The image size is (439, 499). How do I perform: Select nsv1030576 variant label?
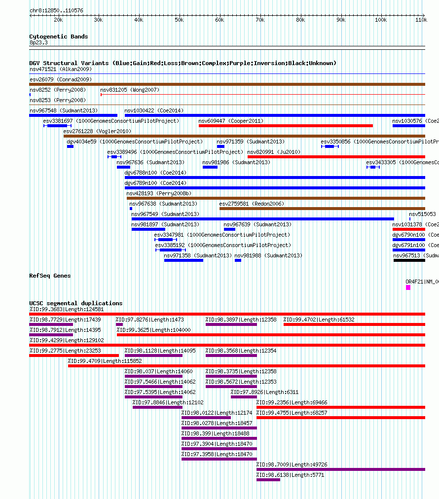pos(415,121)
